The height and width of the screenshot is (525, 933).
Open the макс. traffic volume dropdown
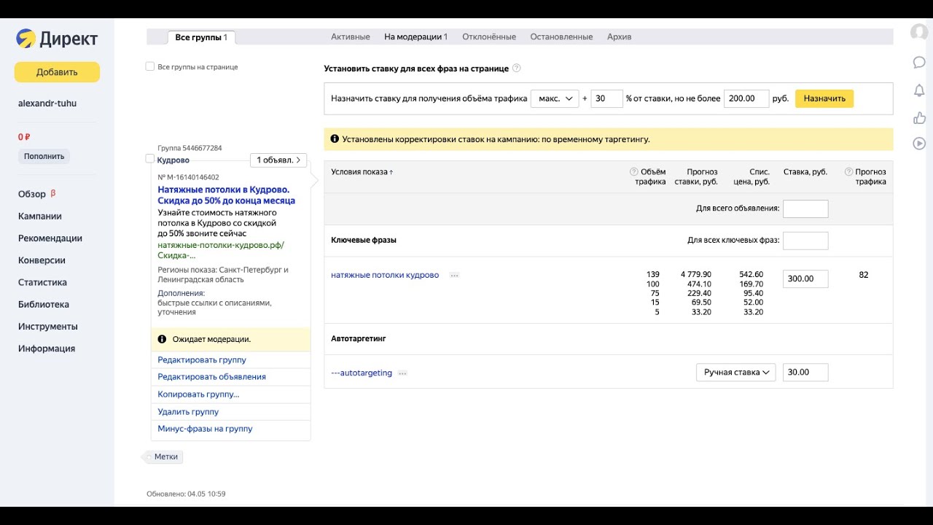(x=554, y=98)
